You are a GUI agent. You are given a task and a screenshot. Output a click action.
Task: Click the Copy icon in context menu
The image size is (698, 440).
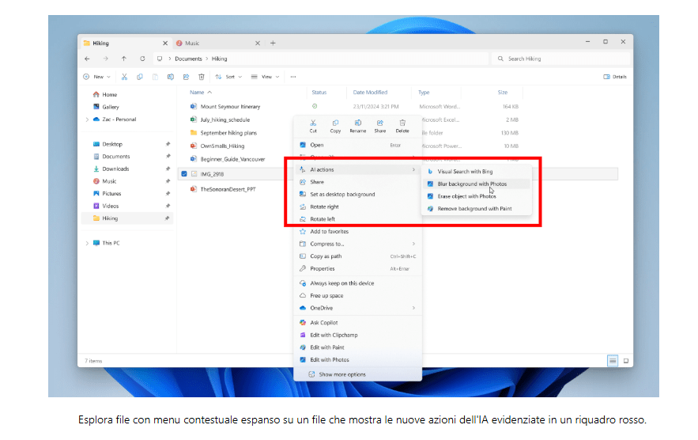tap(335, 123)
